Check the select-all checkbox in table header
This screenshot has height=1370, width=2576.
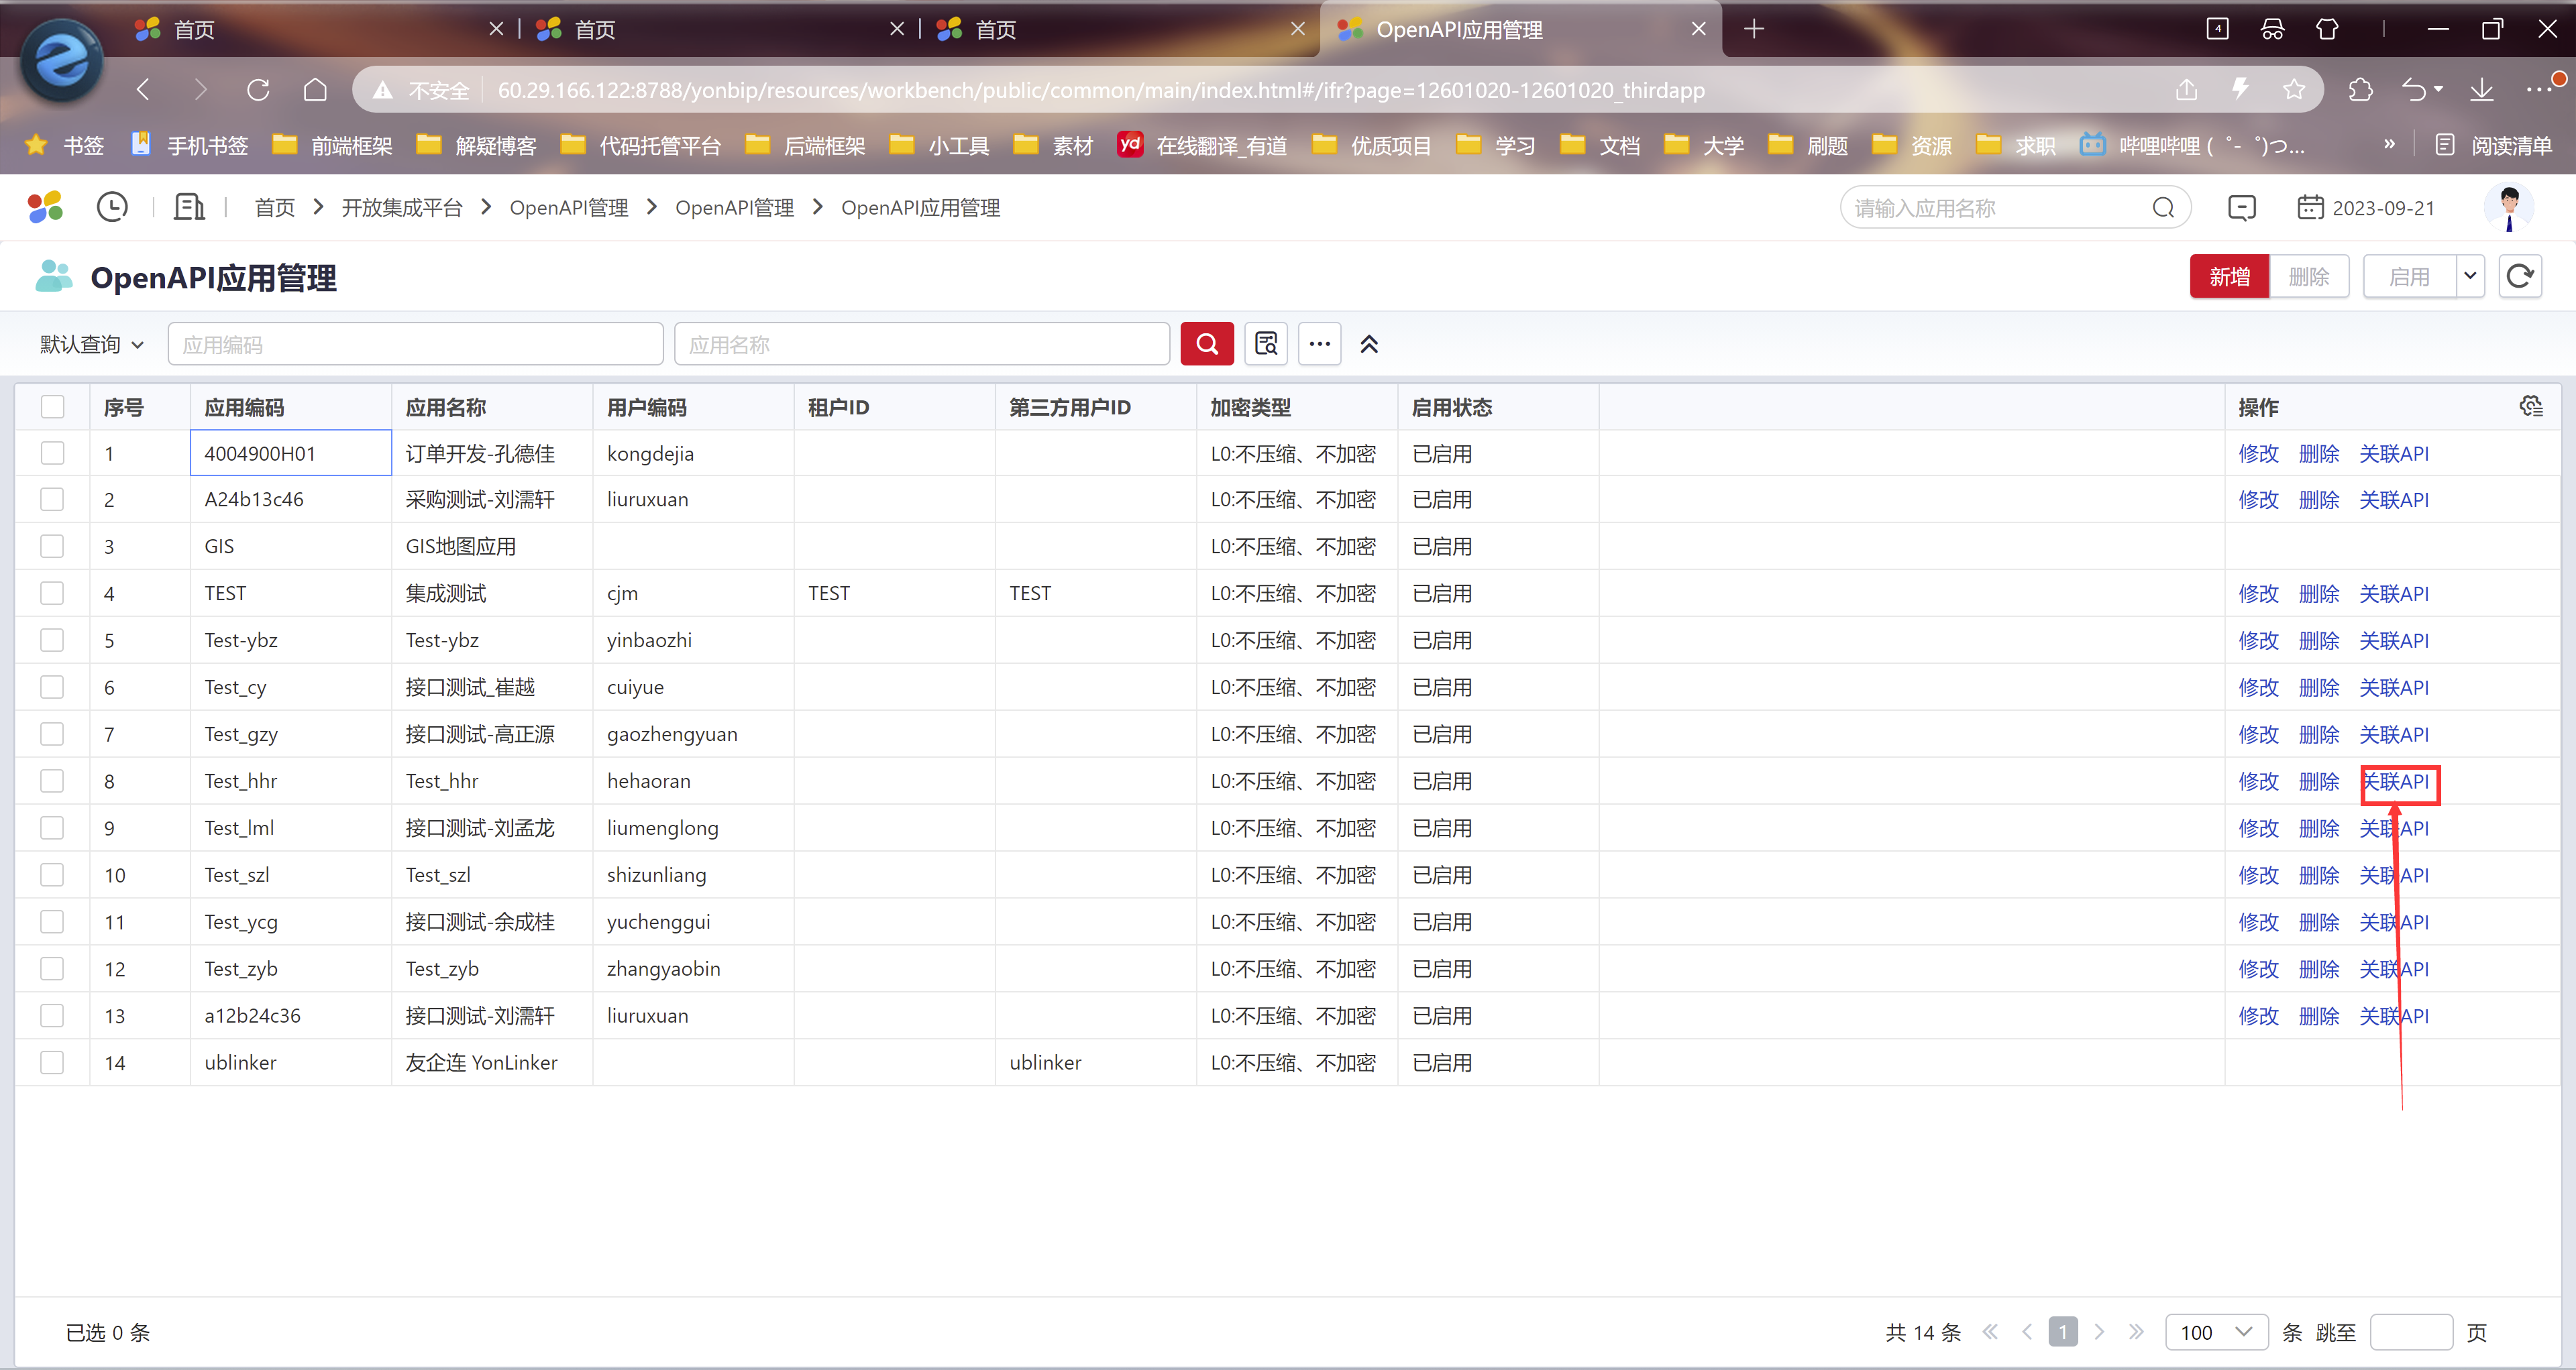pos(52,406)
